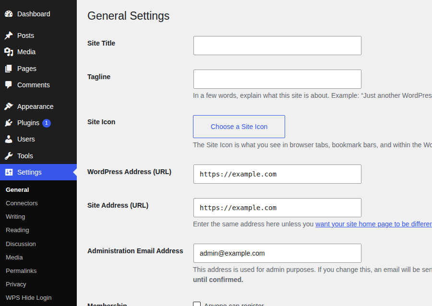Viewport: 432px width, 306px height.
Task: Open the Connectors settings submenu
Action: 22,203
